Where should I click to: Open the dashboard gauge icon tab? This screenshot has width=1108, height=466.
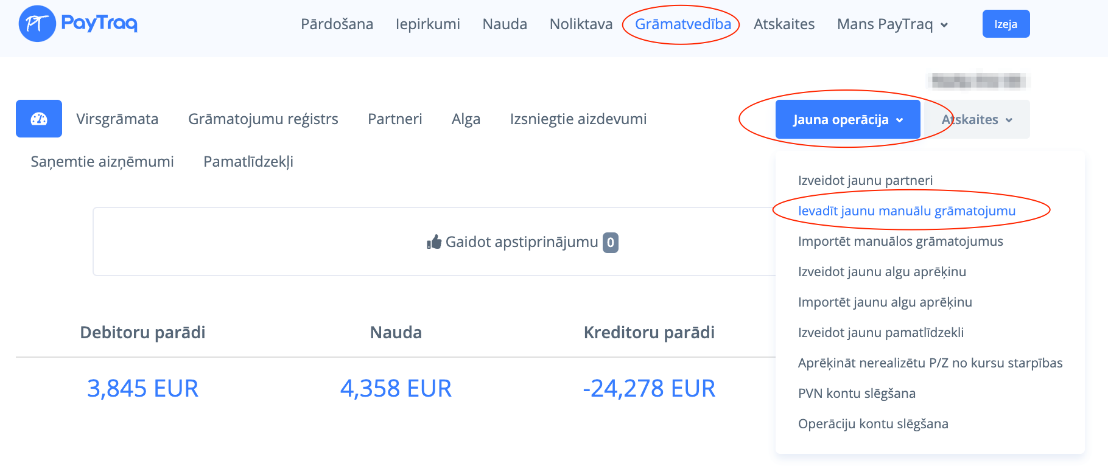[39, 119]
